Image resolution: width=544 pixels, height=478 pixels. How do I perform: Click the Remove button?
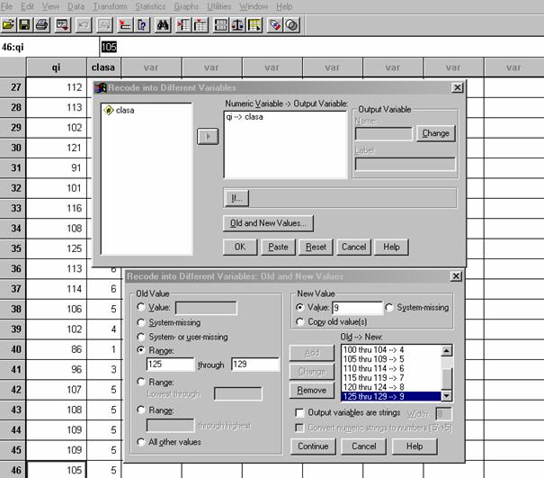click(310, 390)
